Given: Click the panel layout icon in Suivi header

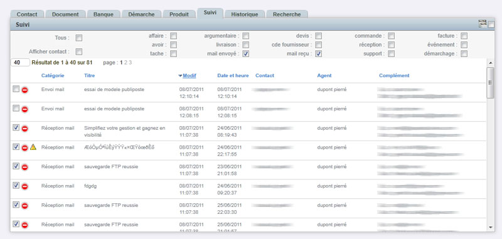Looking at the screenshot, I should [483, 23].
